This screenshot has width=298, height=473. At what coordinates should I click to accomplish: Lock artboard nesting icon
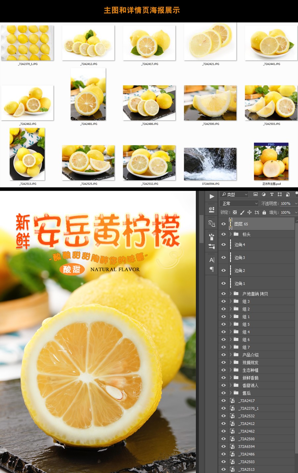[257, 212]
